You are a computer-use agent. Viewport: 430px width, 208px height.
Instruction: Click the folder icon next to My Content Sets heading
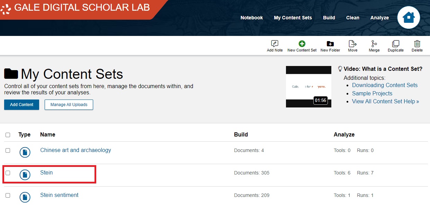11,73
